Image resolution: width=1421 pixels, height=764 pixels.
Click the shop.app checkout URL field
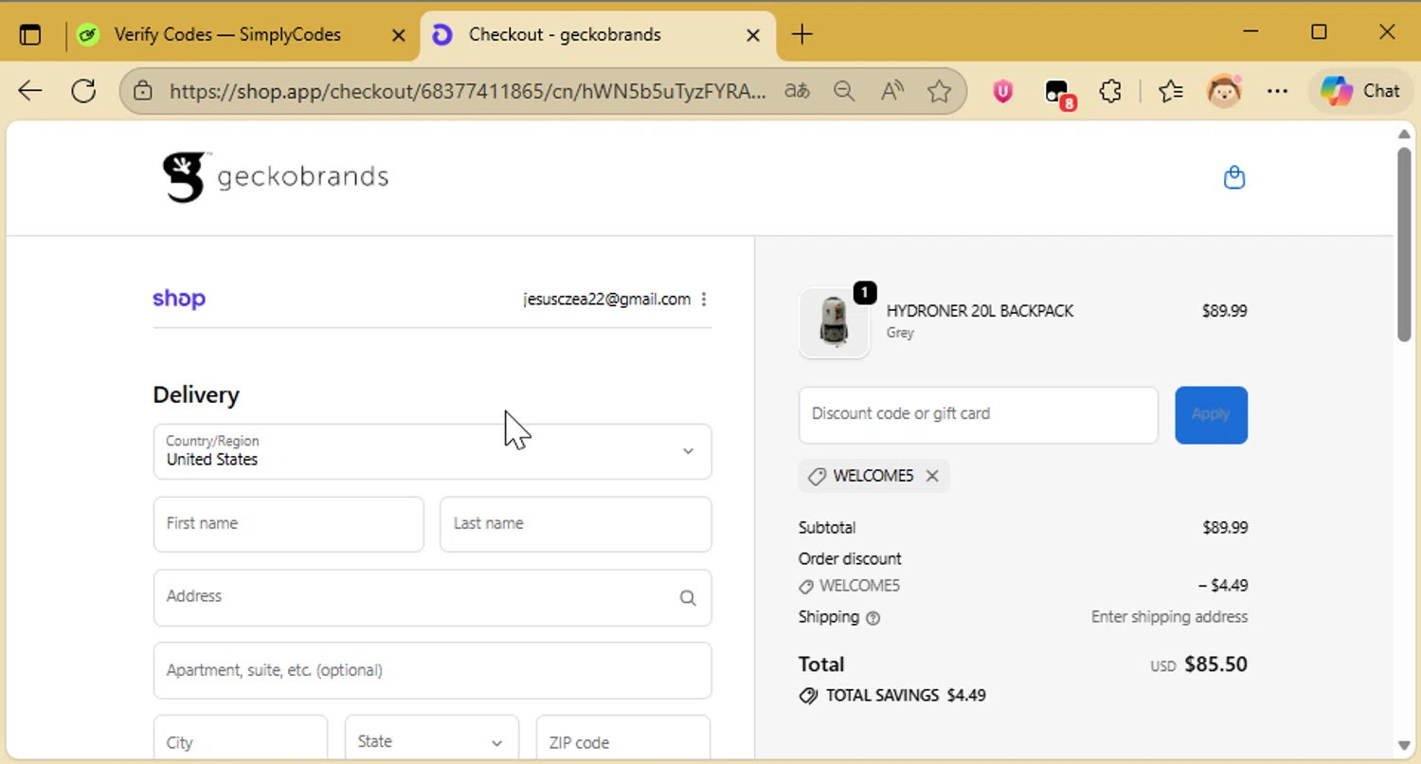(468, 91)
